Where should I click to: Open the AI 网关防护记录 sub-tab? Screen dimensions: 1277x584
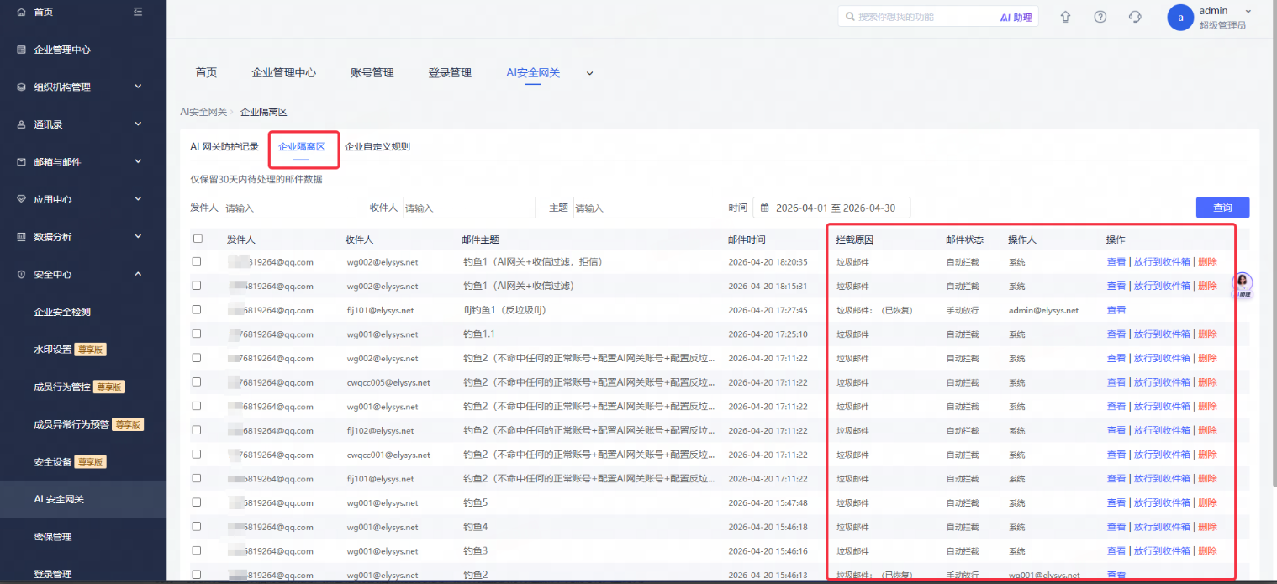pyautogui.click(x=224, y=146)
